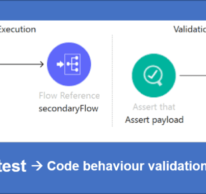The image size is (206, 194).
Task: Click blank canvas between Execution and Validation headings
Action: [x=104, y=29]
